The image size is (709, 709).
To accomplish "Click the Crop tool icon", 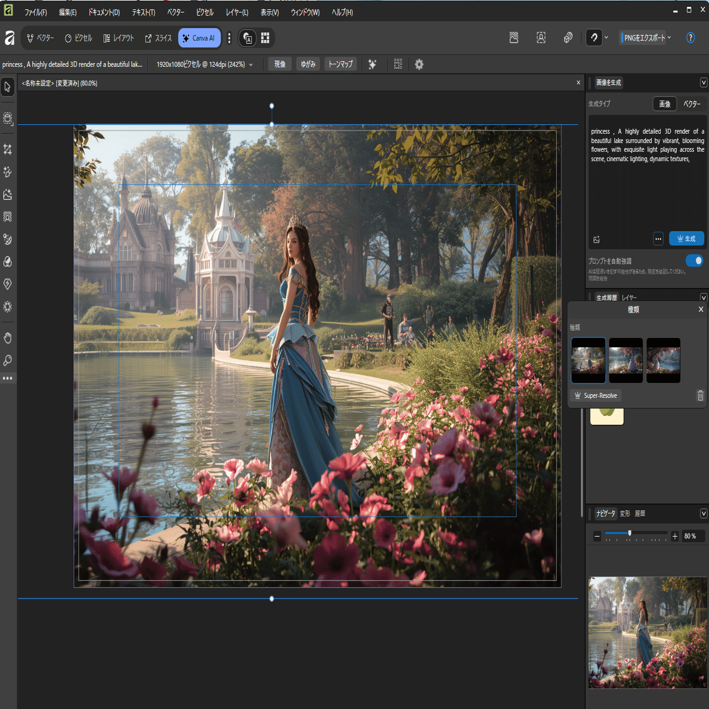I will click(x=7, y=149).
